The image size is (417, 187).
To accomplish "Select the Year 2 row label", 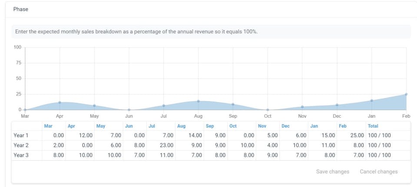I will [21, 145].
